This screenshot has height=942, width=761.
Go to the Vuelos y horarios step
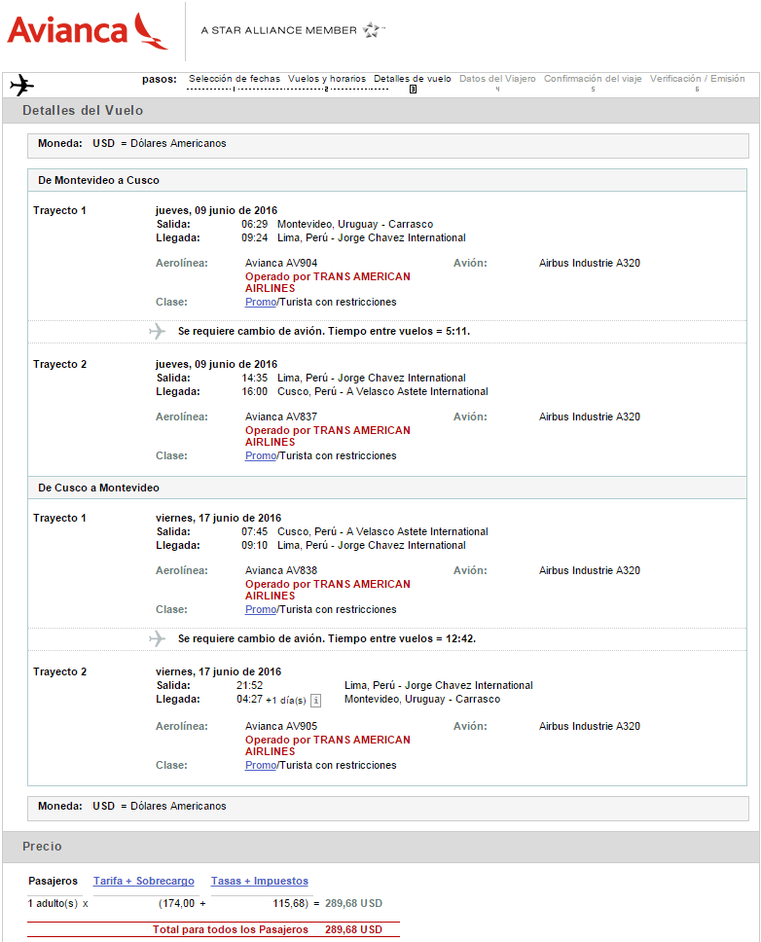[x=327, y=79]
